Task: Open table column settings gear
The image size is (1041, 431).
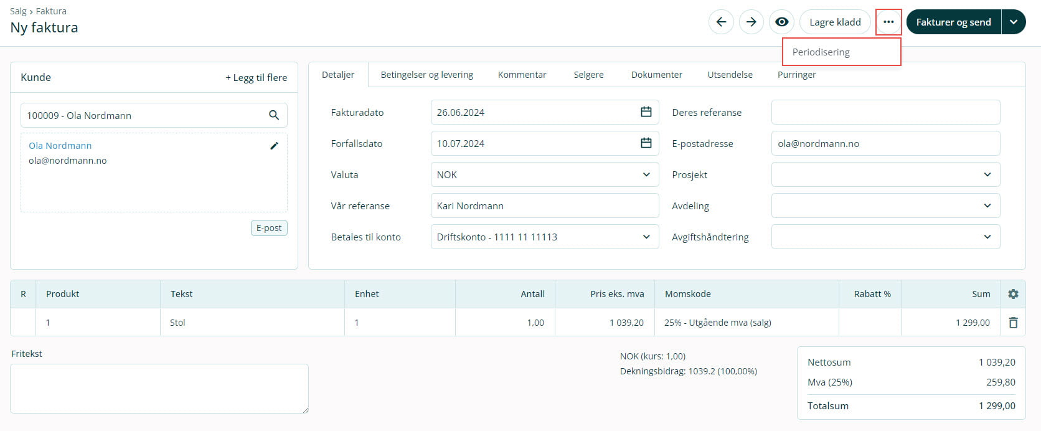Action: tap(1013, 294)
